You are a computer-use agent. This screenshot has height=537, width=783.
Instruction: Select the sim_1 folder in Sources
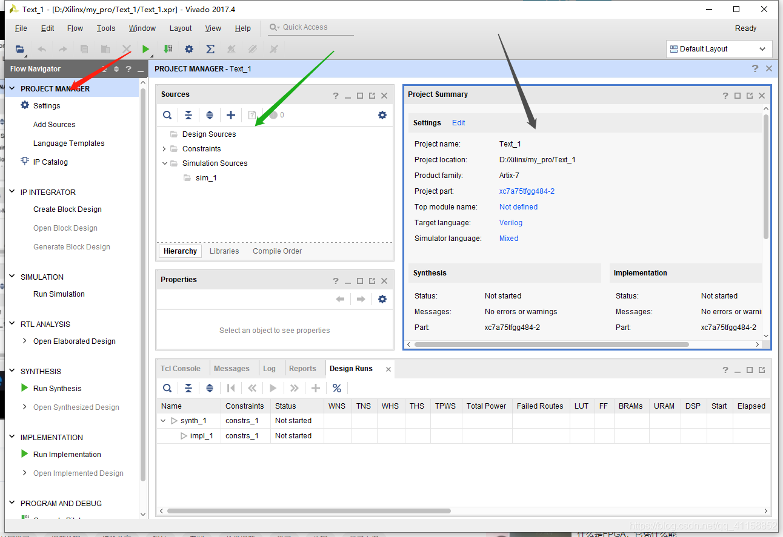click(206, 178)
